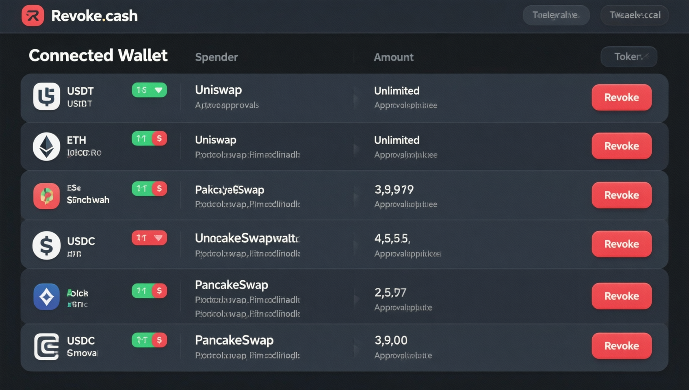Open the green dropdown in the USDT row
The height and width of the screenshot is (390, 689).
tap(149, 90)
